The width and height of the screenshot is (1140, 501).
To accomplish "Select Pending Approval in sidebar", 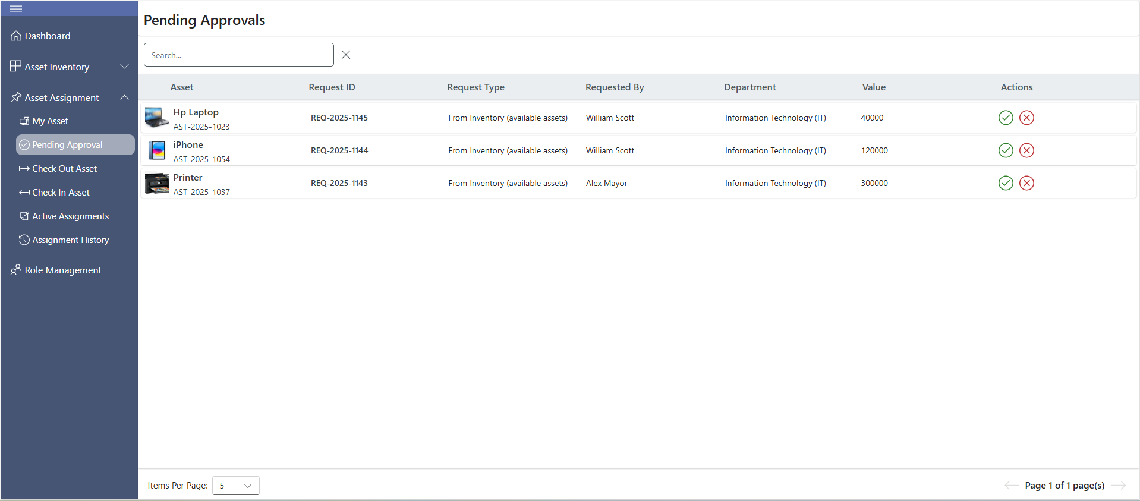I will click(75, 145).
